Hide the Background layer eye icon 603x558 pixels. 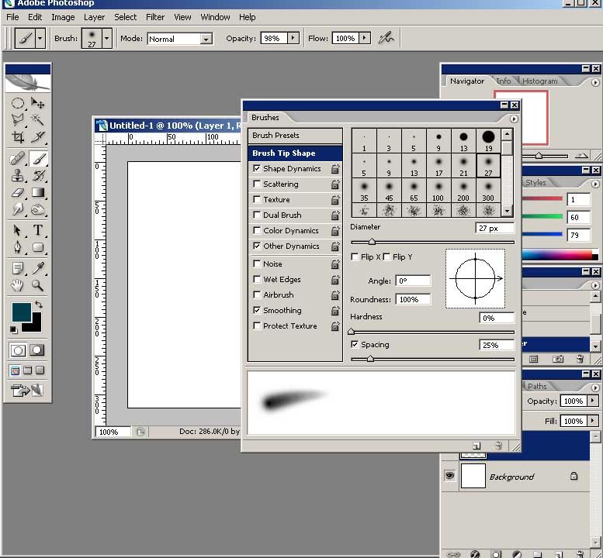[x=449, y=475]
